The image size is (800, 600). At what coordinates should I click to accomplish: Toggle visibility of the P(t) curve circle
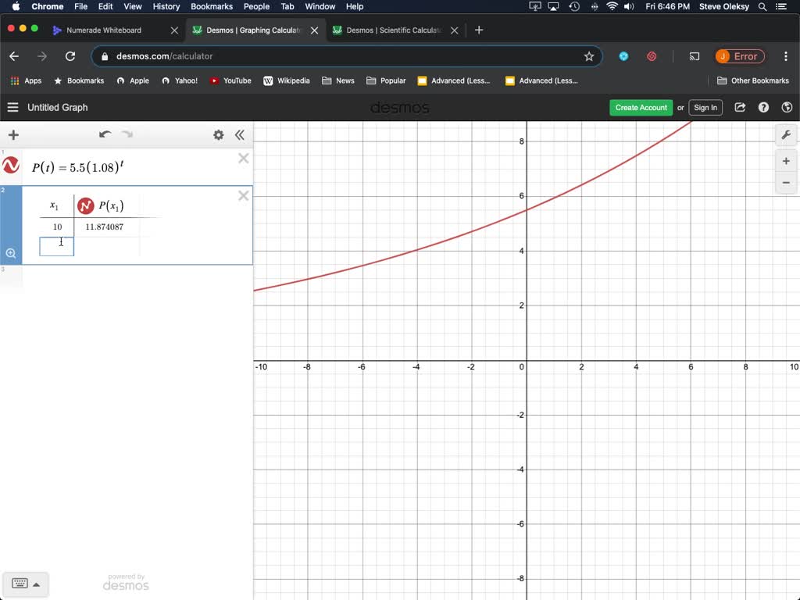click(11, 165)
